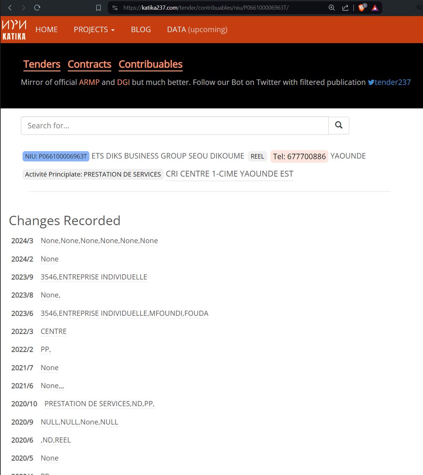This screenshot has height=475, width=423.
Task: Share this page icon
Action: 345,8
